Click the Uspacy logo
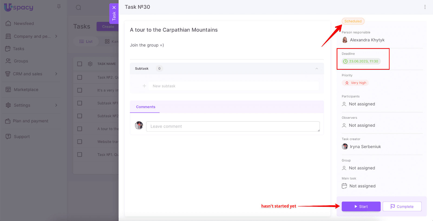Viewport: 433px width, 221px height. 19,7
